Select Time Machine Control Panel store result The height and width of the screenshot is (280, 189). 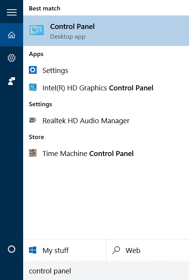[106, 153]
